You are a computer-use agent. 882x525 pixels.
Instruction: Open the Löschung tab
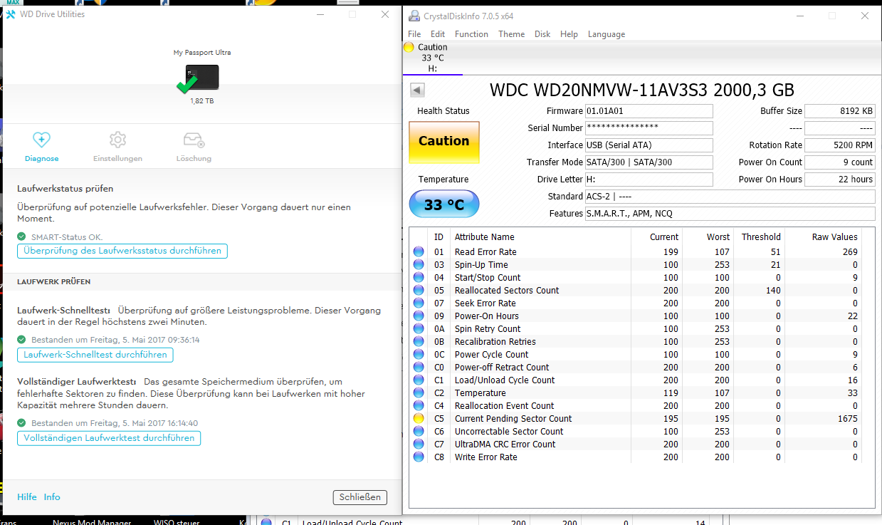[194, 147]
